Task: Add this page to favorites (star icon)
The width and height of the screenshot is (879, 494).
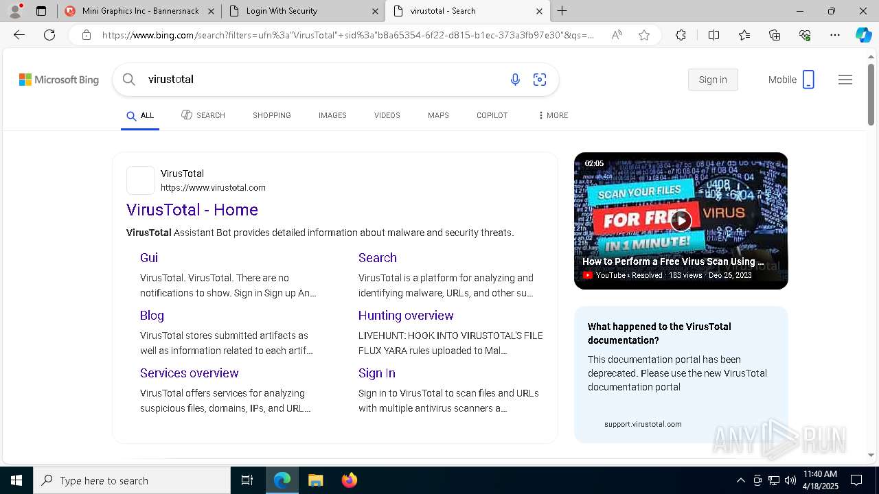Action: point(644,35)
